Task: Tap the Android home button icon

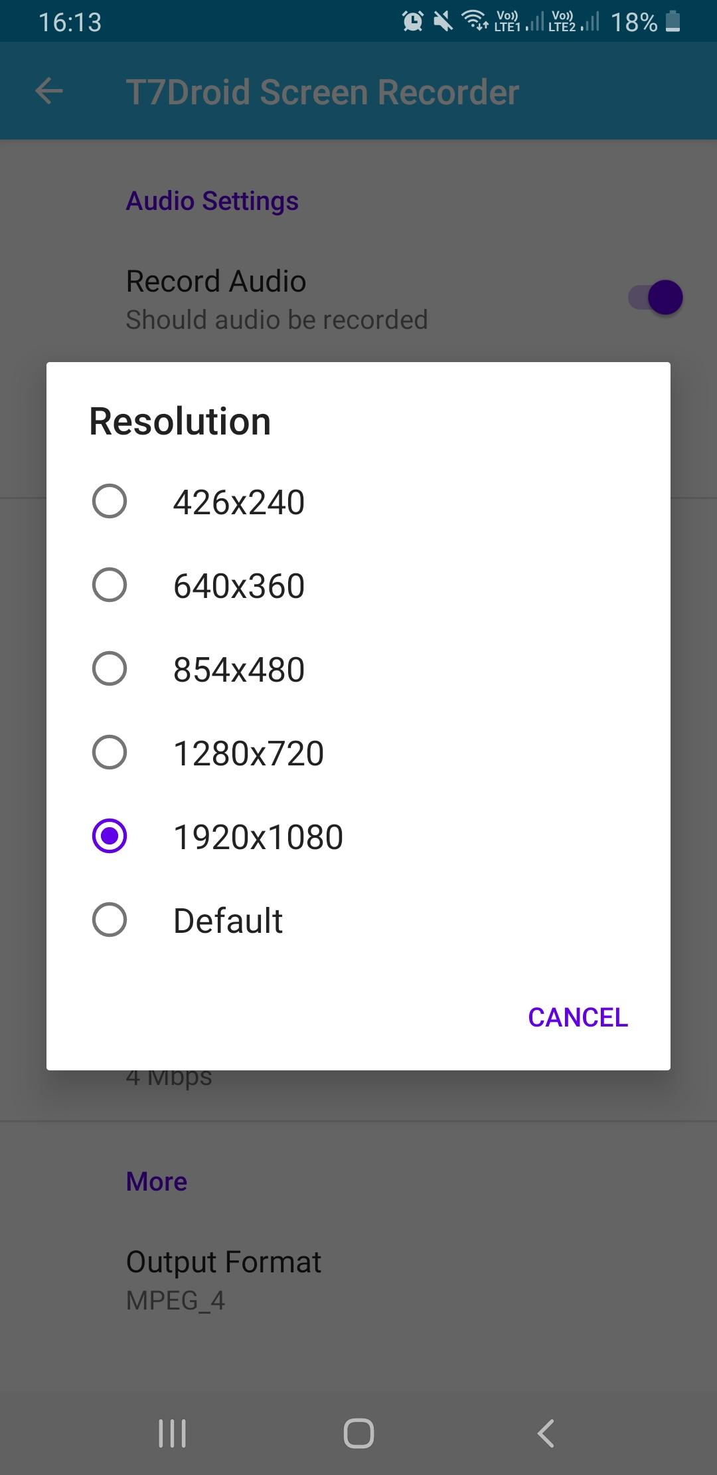Action: (x=358, y=1433)
